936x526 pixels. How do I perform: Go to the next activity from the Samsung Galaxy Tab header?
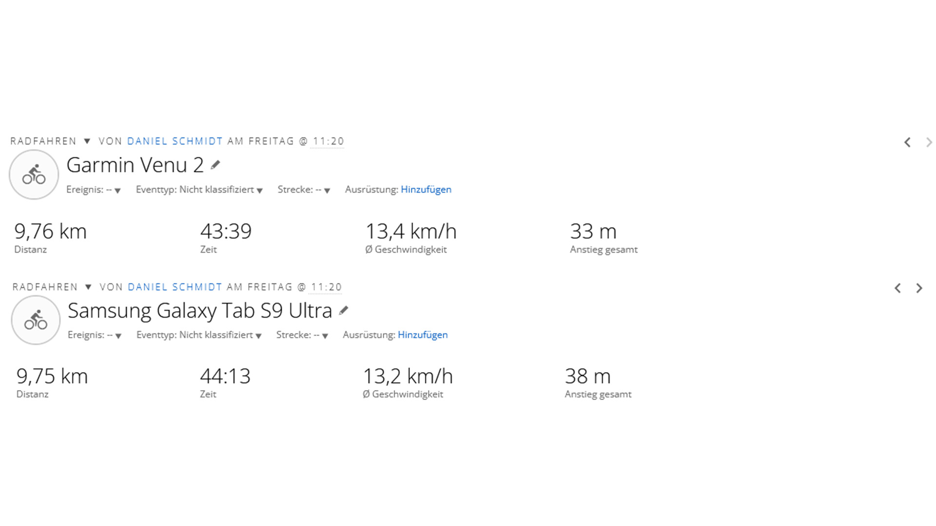tap(919, 288)
